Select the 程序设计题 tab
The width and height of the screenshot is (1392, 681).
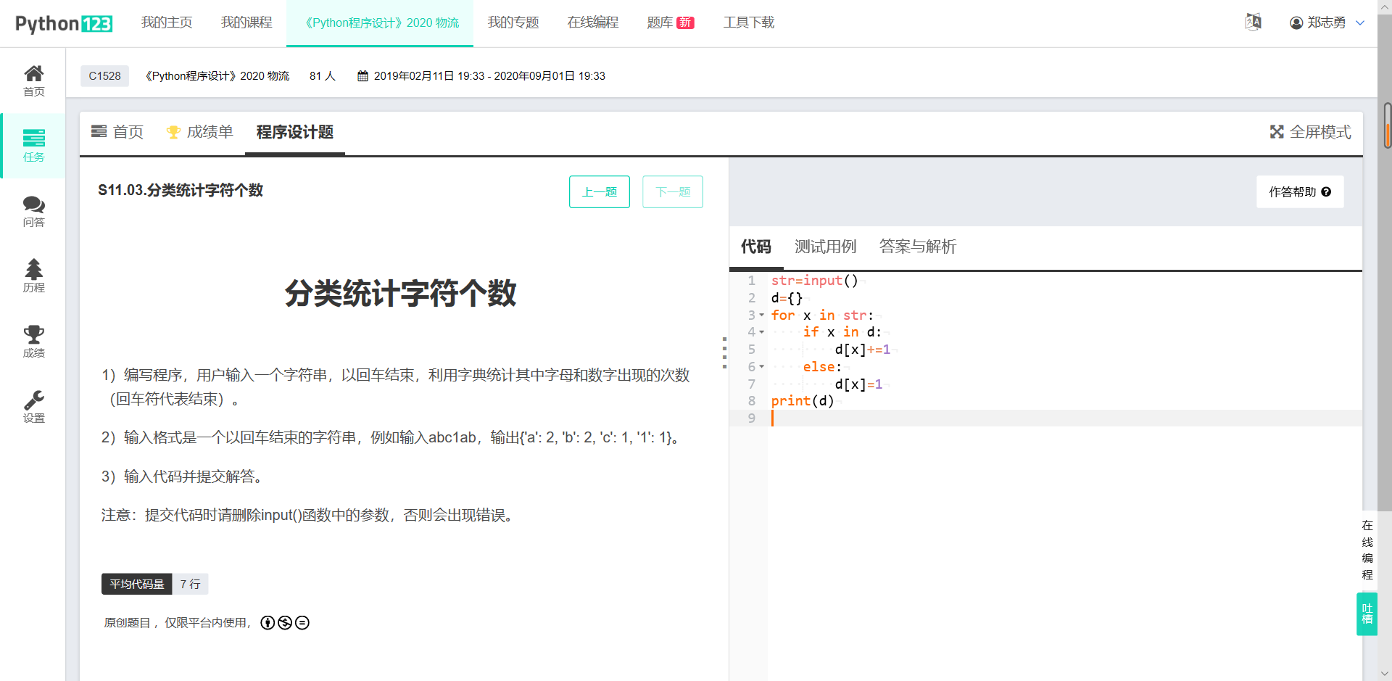295,132
